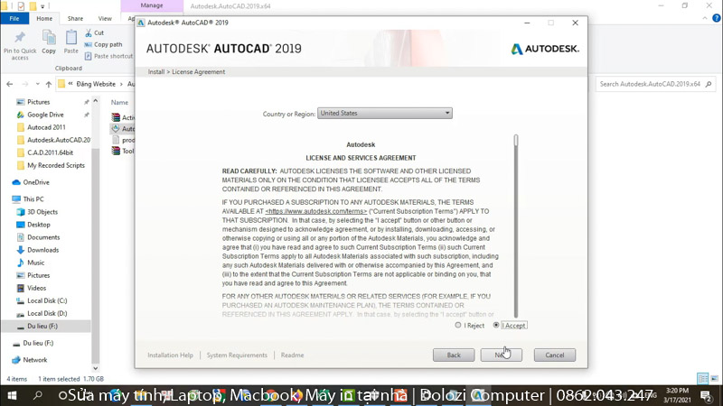Go forward in Explorer navigation
Image resolution: width=723 pixels, height=406 pixels.
(x=25, y=84)
